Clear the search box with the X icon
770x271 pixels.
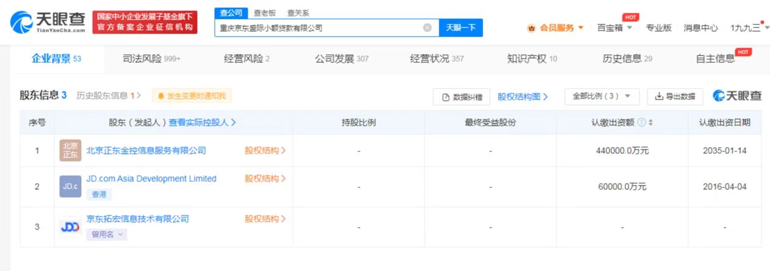click(x=427, y=27)
